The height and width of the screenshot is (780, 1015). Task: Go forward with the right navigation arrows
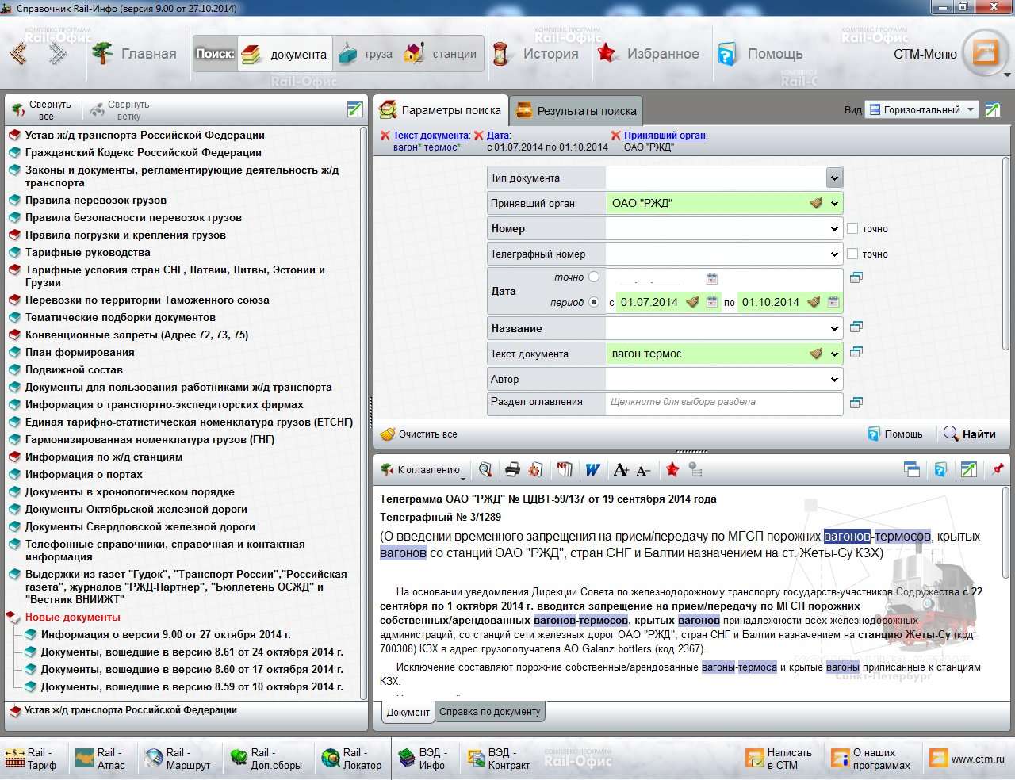point(58,54)
